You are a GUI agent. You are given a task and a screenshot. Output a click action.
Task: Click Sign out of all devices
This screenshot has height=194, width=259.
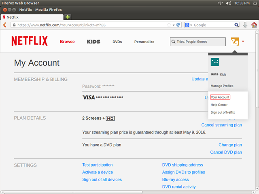[102, 179]
